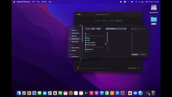
Task: Open PowerPoint from the dock
Action: coord(130,93)
